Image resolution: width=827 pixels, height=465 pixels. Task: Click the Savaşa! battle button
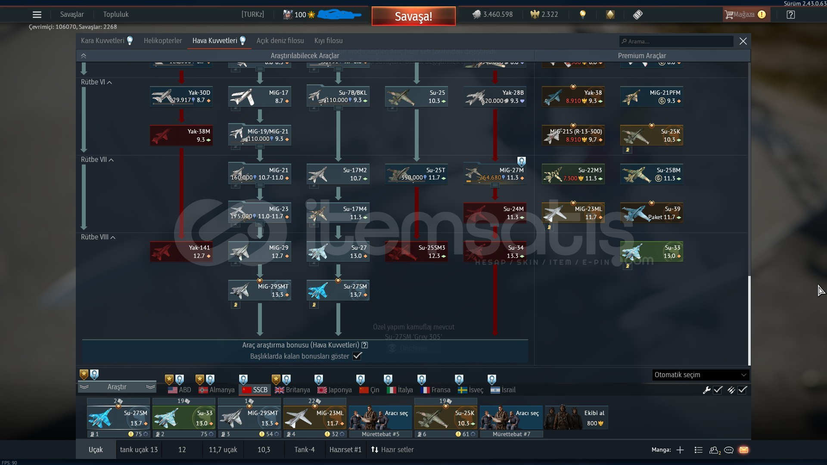413,16
